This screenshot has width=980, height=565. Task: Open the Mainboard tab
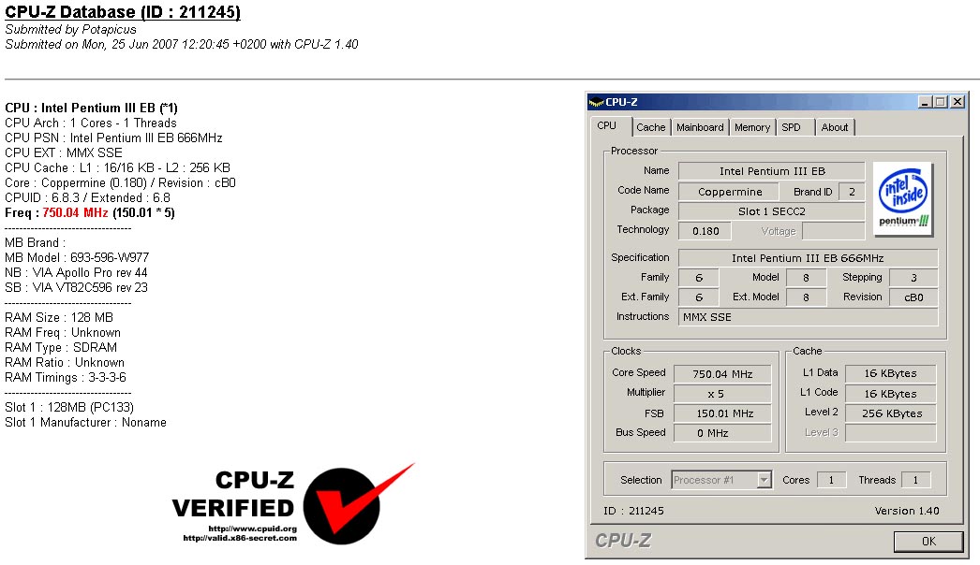(x=699, y=127)
